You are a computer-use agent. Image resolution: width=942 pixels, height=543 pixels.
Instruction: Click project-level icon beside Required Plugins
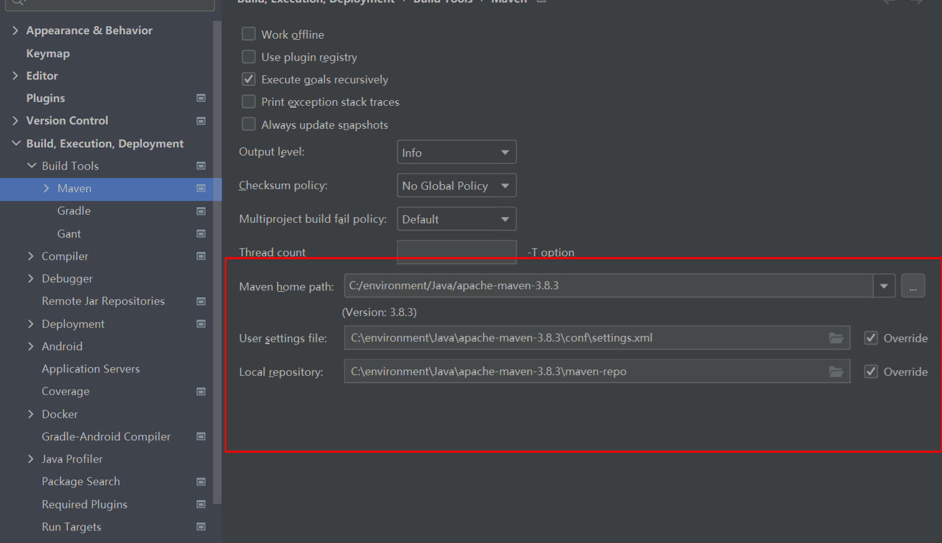tap(201, 504)
